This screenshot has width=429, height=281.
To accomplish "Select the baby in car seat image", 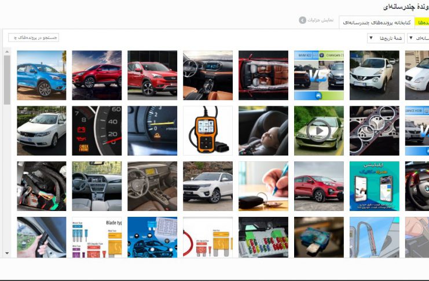I will click(x=263, y=131).
